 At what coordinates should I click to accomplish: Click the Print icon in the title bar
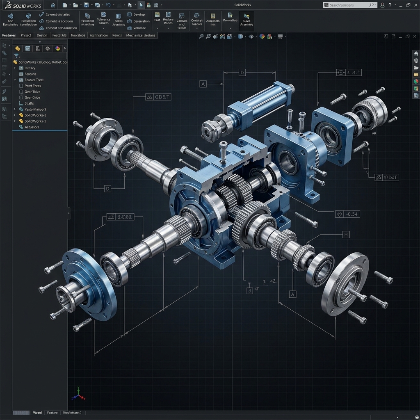[x=97, y=5]
